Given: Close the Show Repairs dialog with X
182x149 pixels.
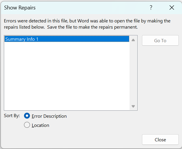Looking at the screenshot, I should coord(172,8).
